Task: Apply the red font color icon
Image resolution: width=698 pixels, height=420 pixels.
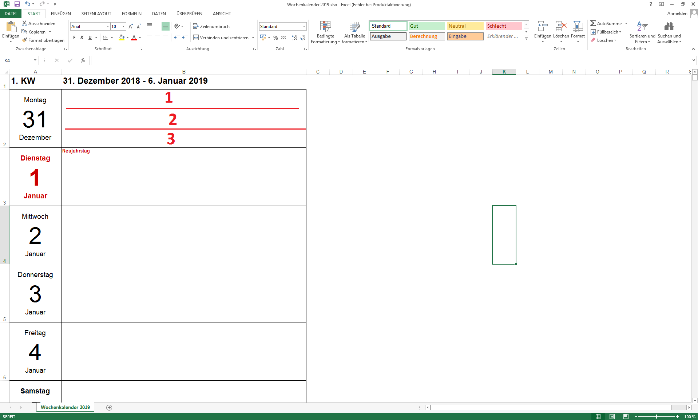Action: pyautogui.click(x=134, y=37)
